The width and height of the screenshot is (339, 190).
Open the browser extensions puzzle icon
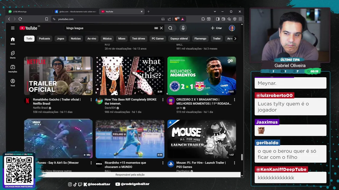click(x=203, y=19)
